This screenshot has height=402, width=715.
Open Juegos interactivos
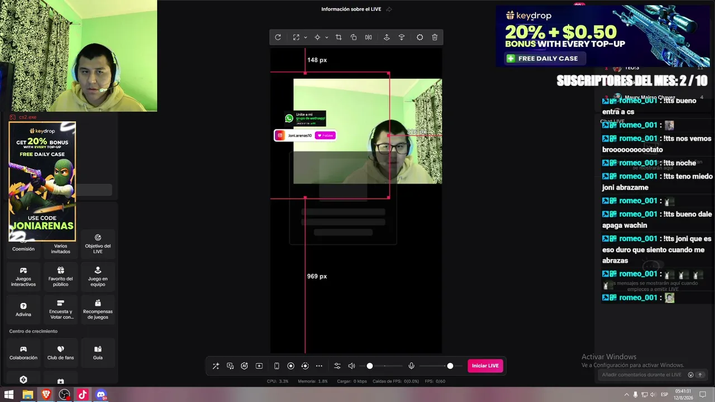tap(23, 277)
